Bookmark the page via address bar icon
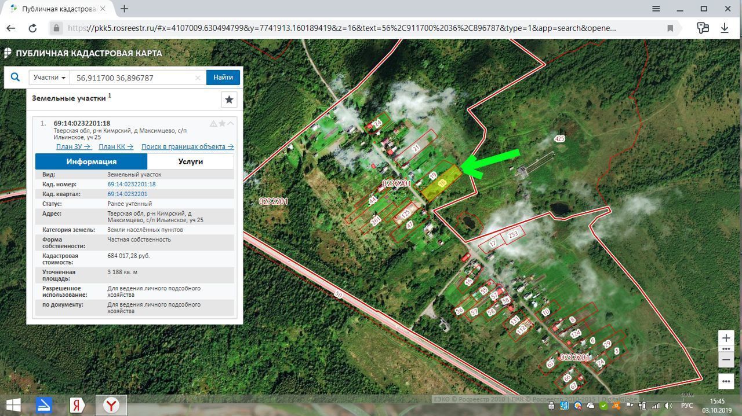 click(670, 28)
